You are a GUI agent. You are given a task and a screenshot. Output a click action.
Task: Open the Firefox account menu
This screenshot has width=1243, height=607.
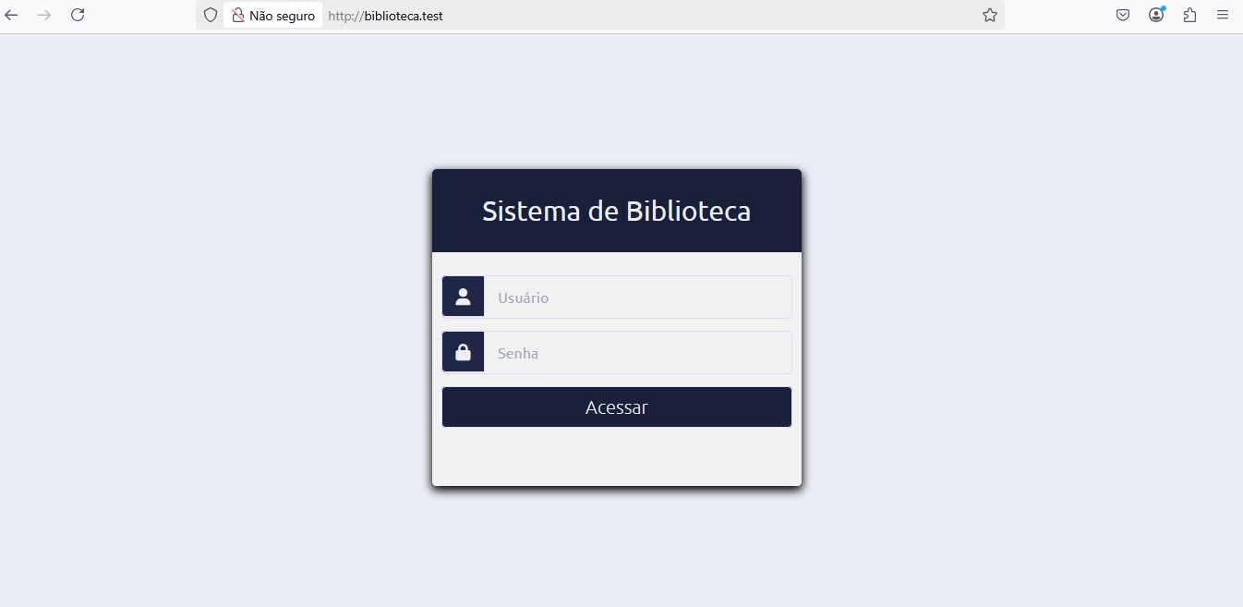(x=1156, y=15)
